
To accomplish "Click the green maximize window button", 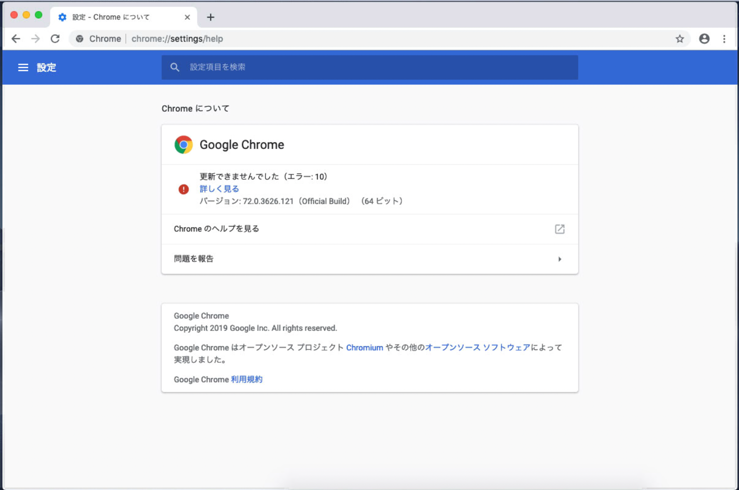I will (x=39, y=15).
